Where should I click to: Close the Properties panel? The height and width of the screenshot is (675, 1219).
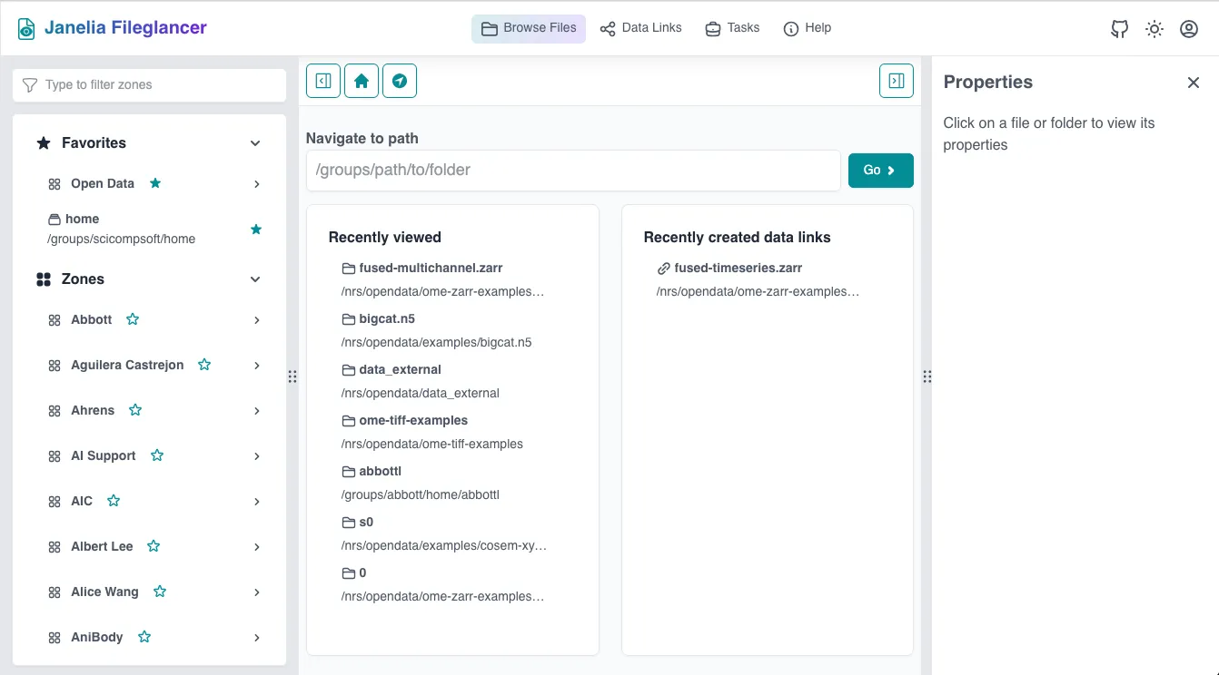[x=1193, y=83]
